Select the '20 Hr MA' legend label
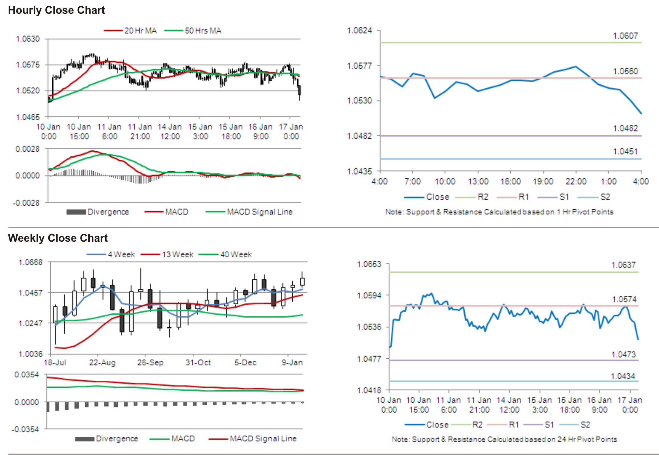Screen dimensions: 659x455 coord(141,31)
